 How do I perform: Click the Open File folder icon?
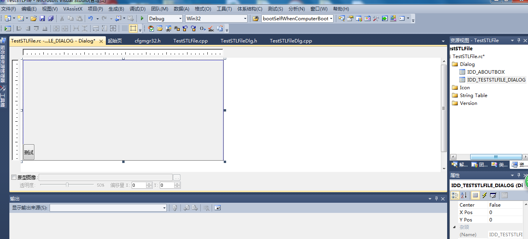(x=34, y=18)
